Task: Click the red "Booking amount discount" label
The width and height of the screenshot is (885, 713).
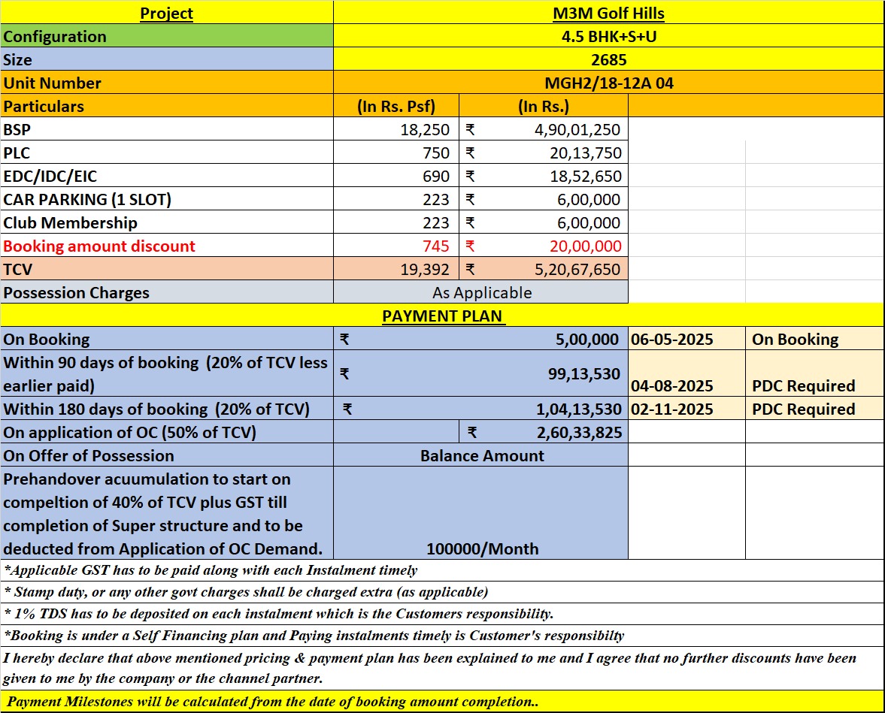Action: point(99,246)
